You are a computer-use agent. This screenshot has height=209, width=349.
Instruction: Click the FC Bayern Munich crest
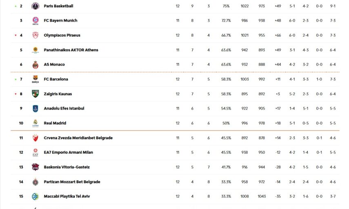pyautogui.click(x=35, y=21)
